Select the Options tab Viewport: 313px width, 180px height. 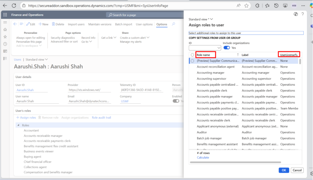[162, 24]
